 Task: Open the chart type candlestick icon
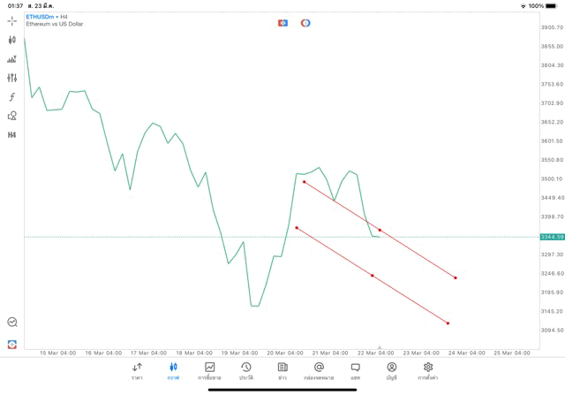(12, 40)
